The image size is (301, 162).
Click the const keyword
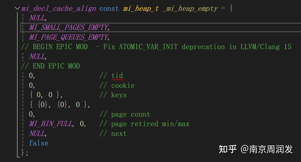[109, 8]
